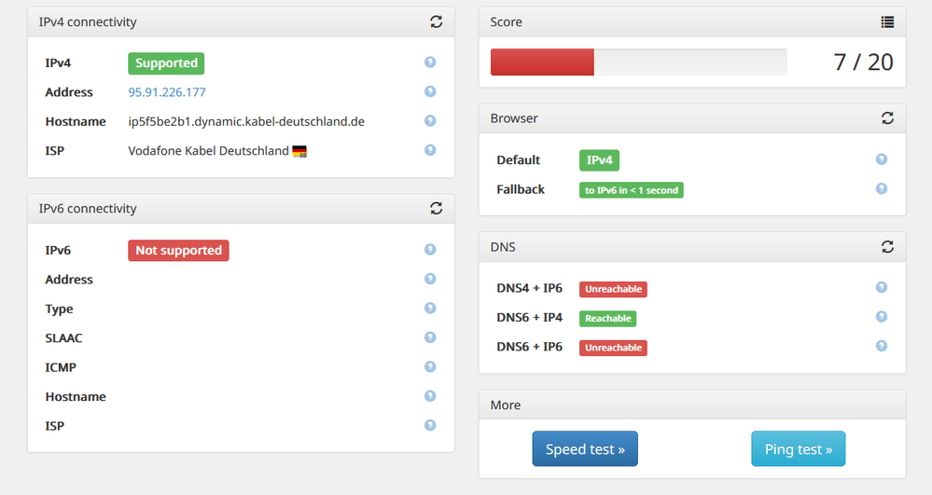Click help icon next to SLAAC
Image resolution: width=932 pixels, height=495 pixels.
click(430, 337)
